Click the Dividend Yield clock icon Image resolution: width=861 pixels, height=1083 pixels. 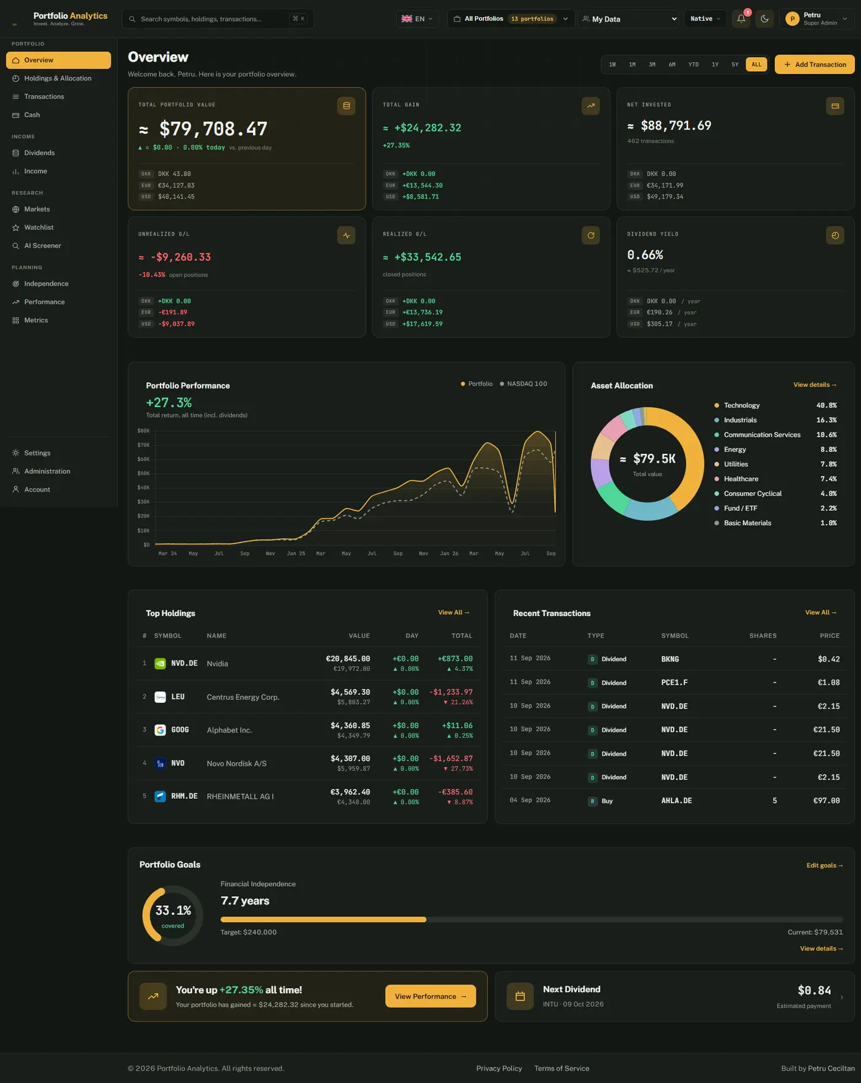[x=835, y=235]
